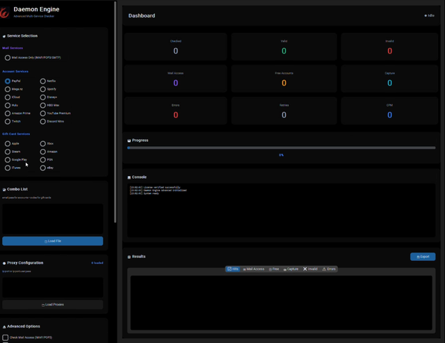Image resolution: width=445 pixels, height=343 pixels.
Task: Click the Invalid counter card
Action: pos(389,47)
